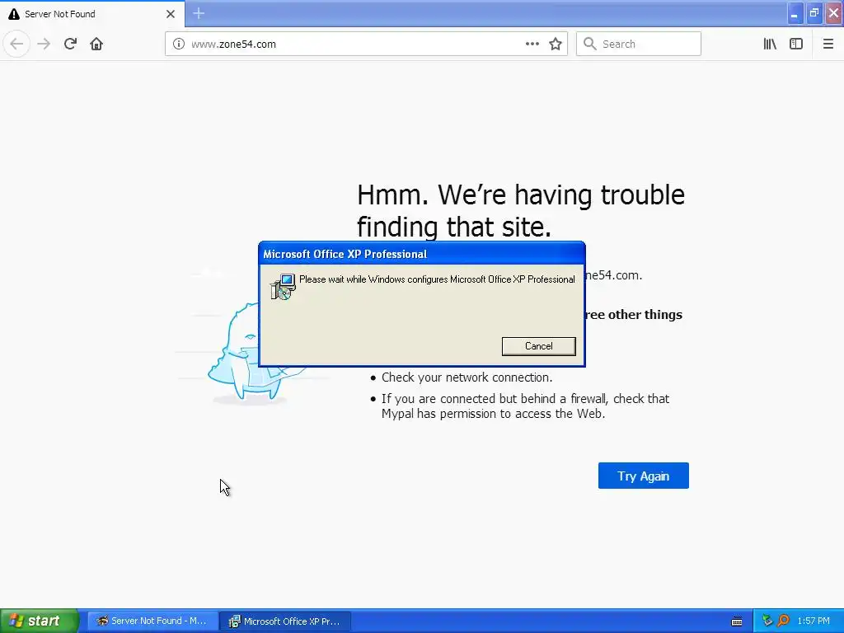Bookmark this page with the star
The height and width of the screenshot is (633, 844).
pos(556,45)
